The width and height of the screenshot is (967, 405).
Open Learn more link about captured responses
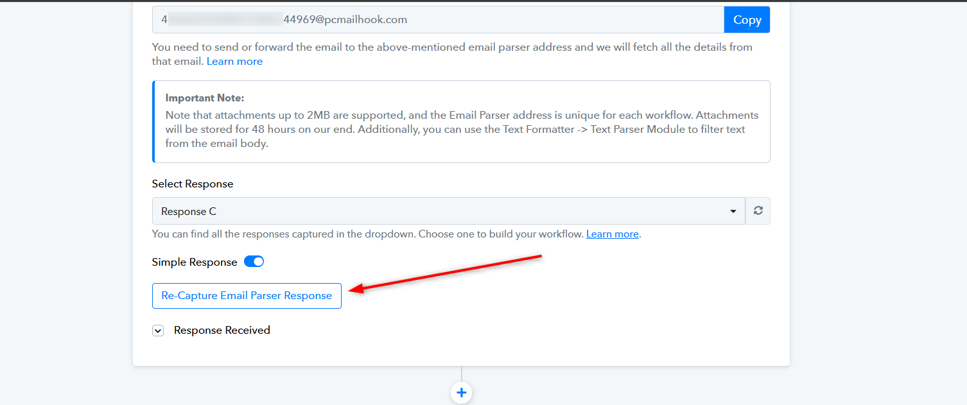(613, 234)
